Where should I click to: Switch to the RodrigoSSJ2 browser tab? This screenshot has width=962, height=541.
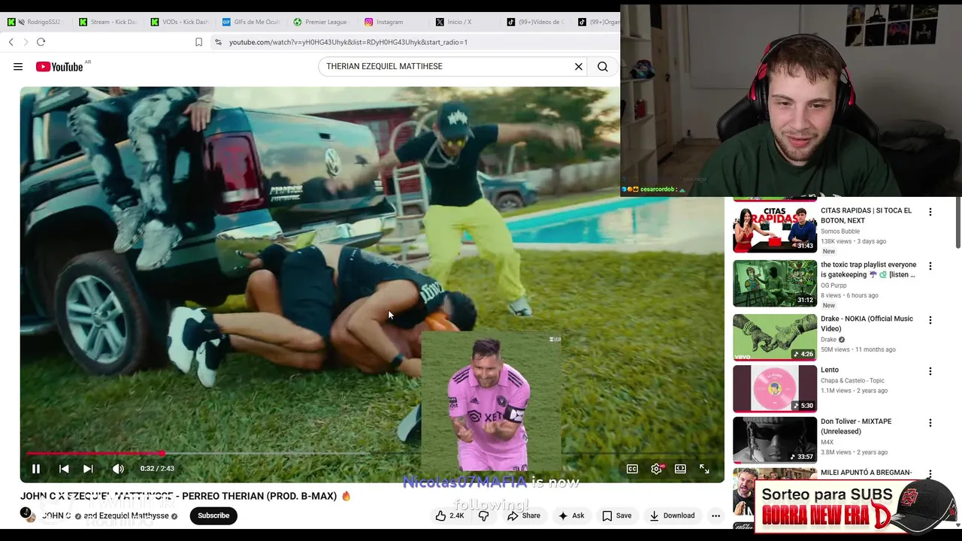36,22
